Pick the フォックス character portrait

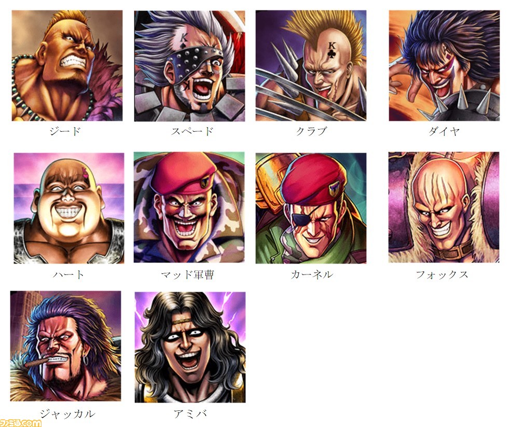(444, 208)
